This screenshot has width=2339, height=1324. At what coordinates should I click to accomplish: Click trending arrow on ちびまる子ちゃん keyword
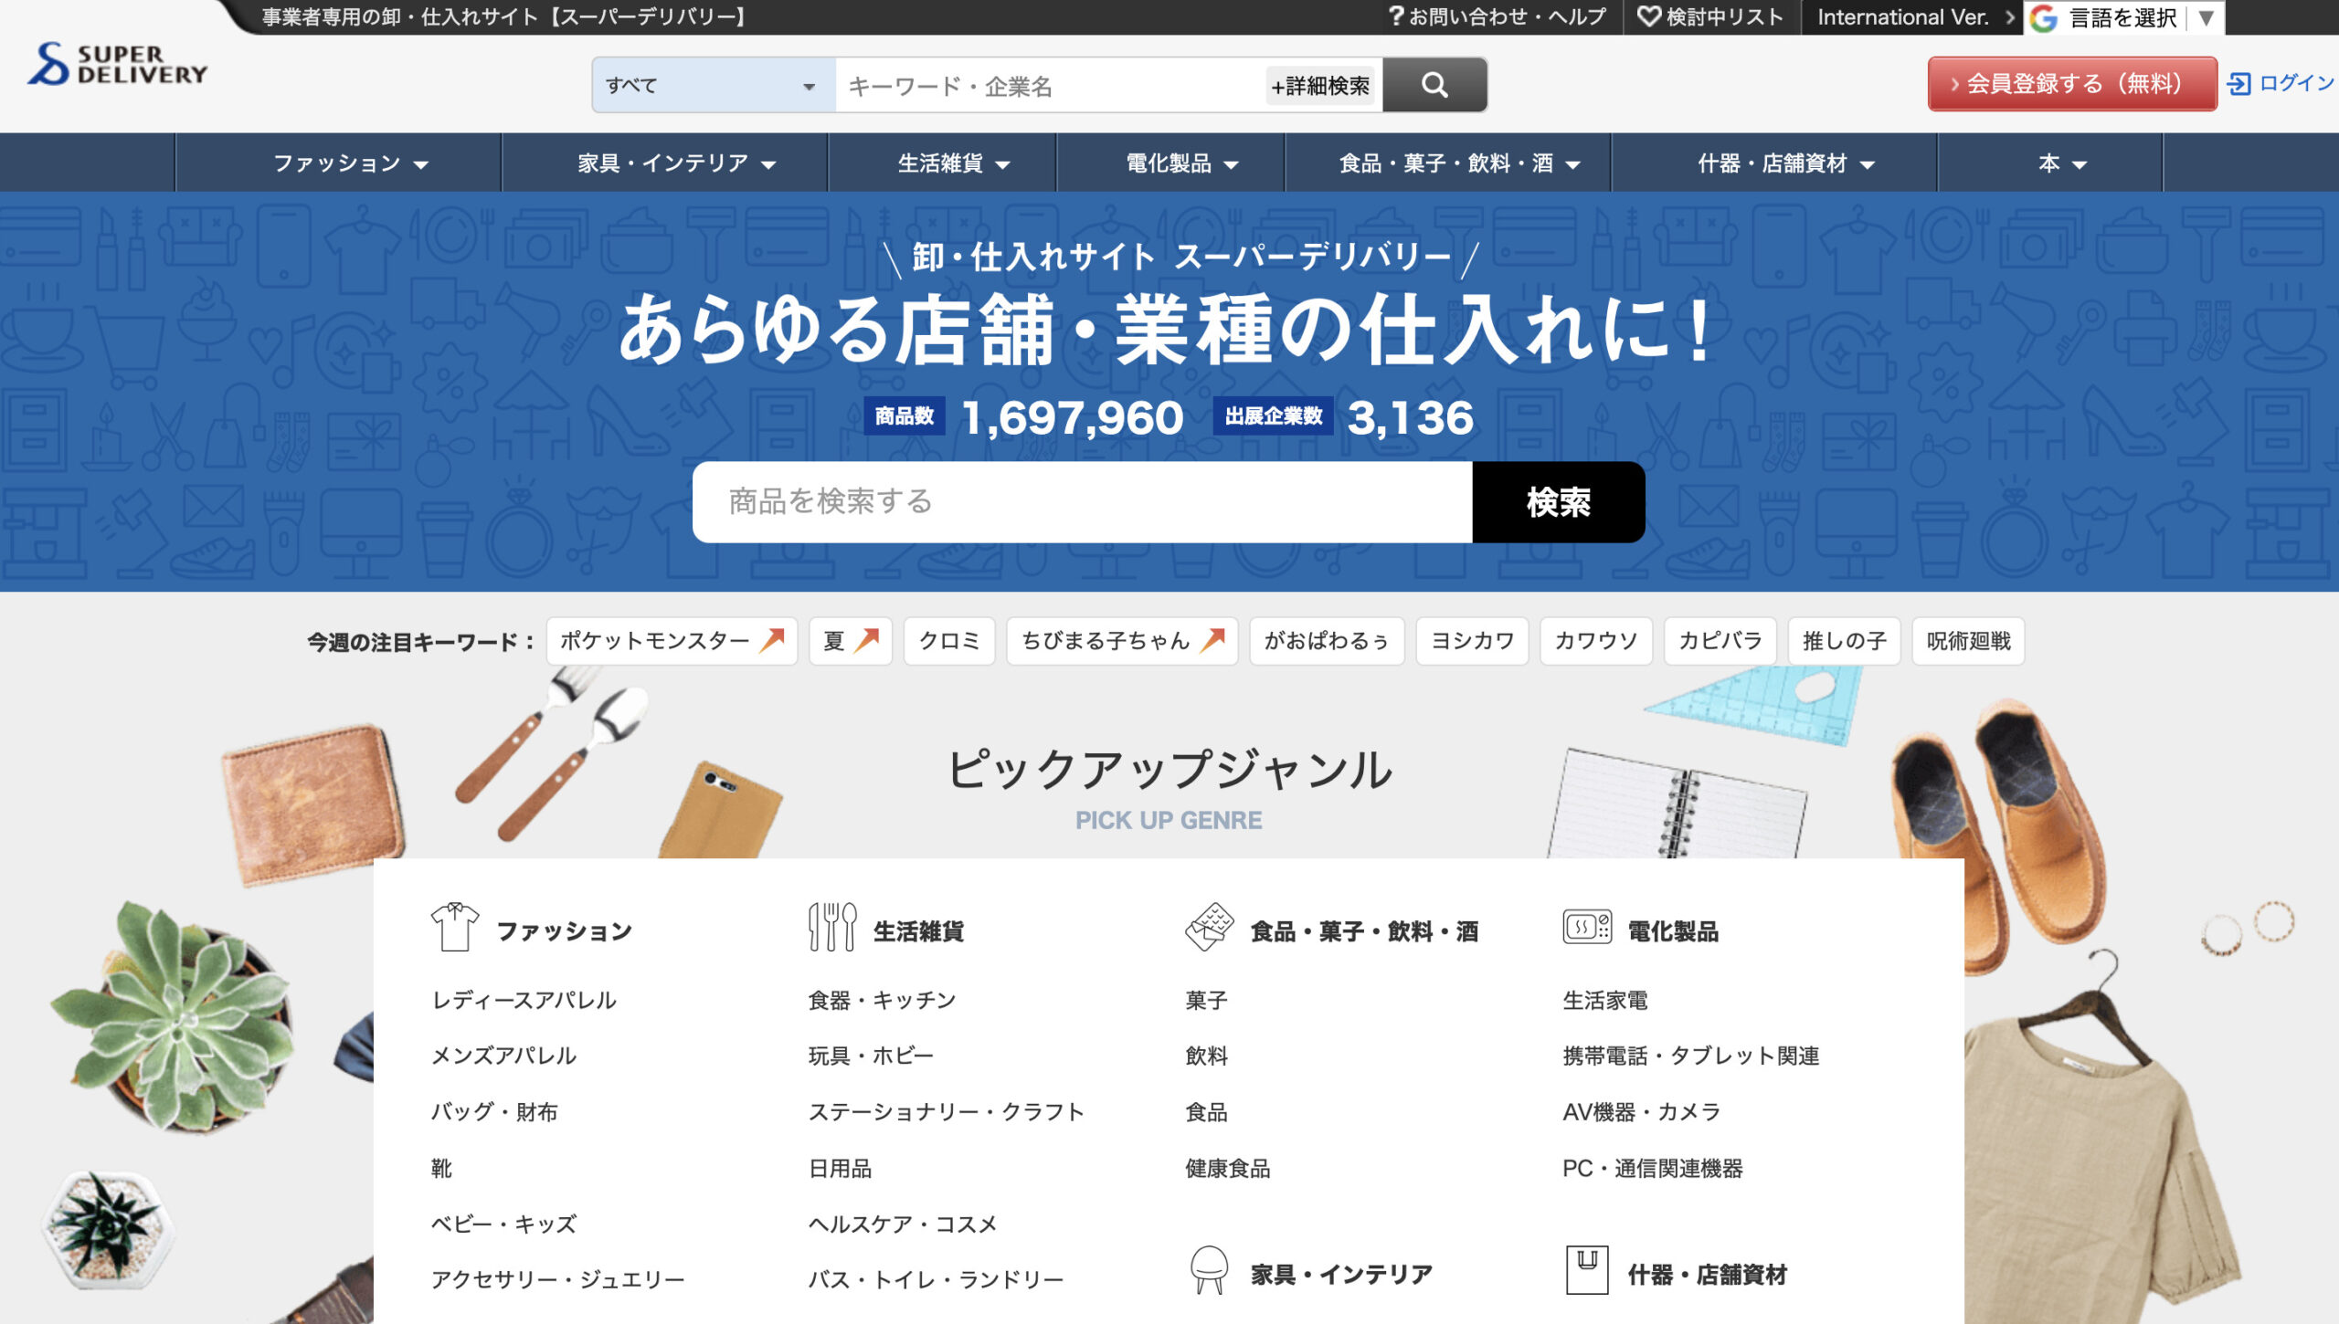(x=1212, y=640)
